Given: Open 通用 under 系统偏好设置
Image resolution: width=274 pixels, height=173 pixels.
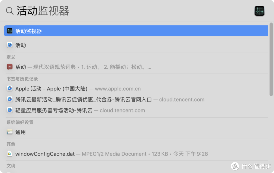Looking at the screenshot, I should pos(21,132).
